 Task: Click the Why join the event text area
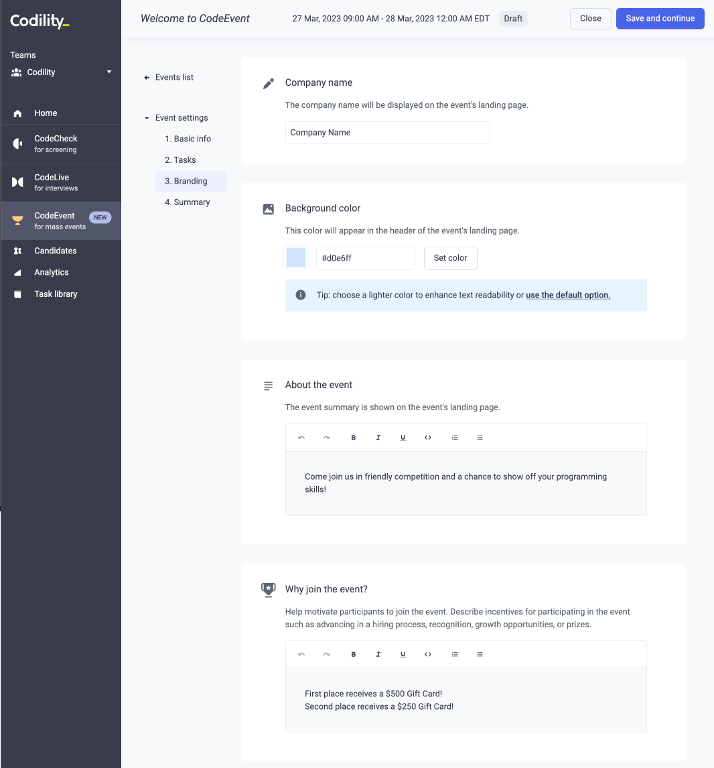pyautogui.click(x=466, y=700)
